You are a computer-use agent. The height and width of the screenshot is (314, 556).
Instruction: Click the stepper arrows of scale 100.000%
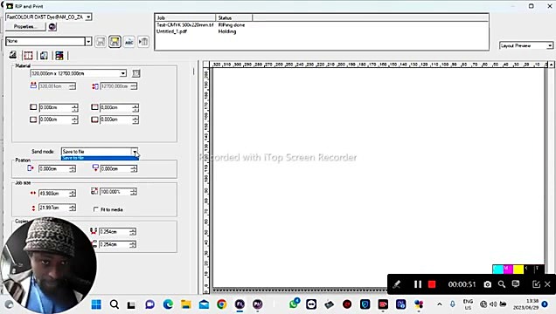(134, 192)
